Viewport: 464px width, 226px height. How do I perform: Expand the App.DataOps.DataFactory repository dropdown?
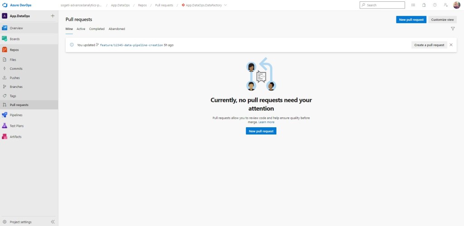[x=226, y=5]
